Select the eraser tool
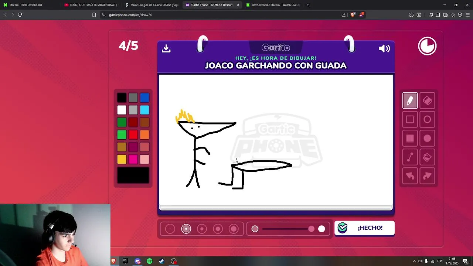The image size is (473, 266). tap(427, 100)
